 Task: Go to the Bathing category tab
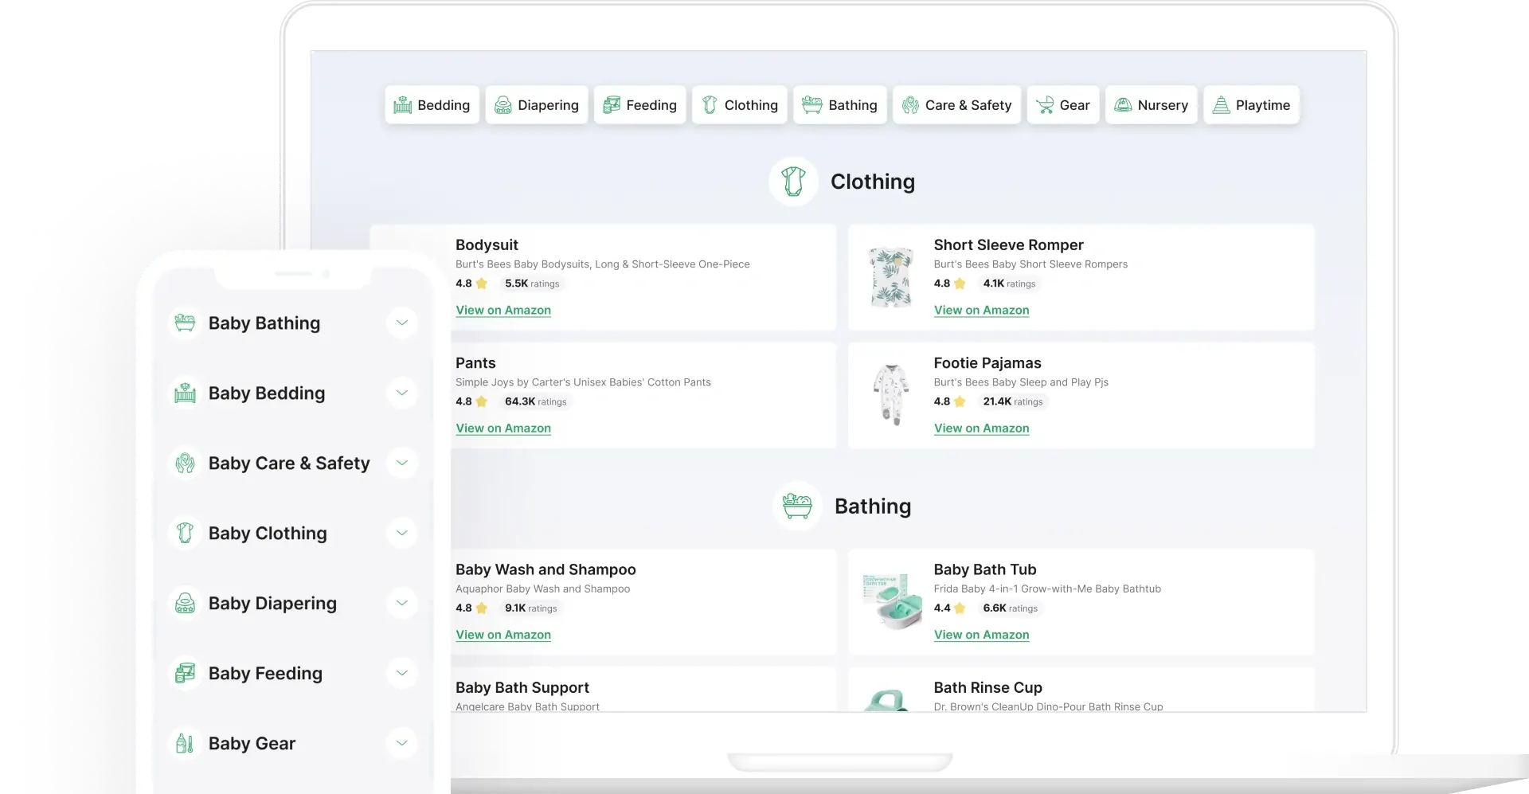[x=840, y=105]
